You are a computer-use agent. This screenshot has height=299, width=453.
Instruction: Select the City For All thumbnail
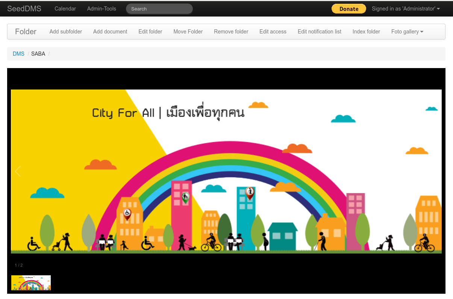[x=31, y=283]
